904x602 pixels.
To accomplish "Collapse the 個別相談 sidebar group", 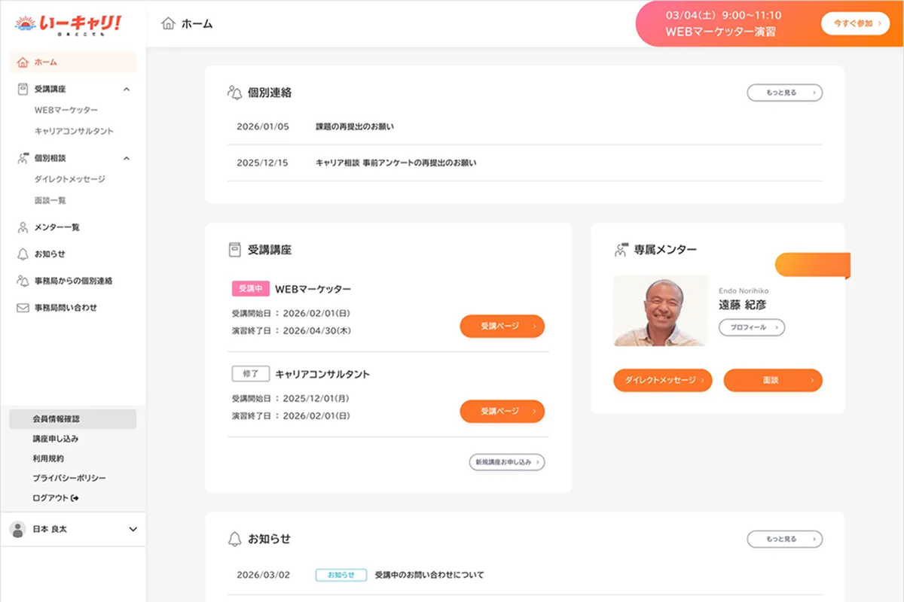I will (x=127, y=158).
